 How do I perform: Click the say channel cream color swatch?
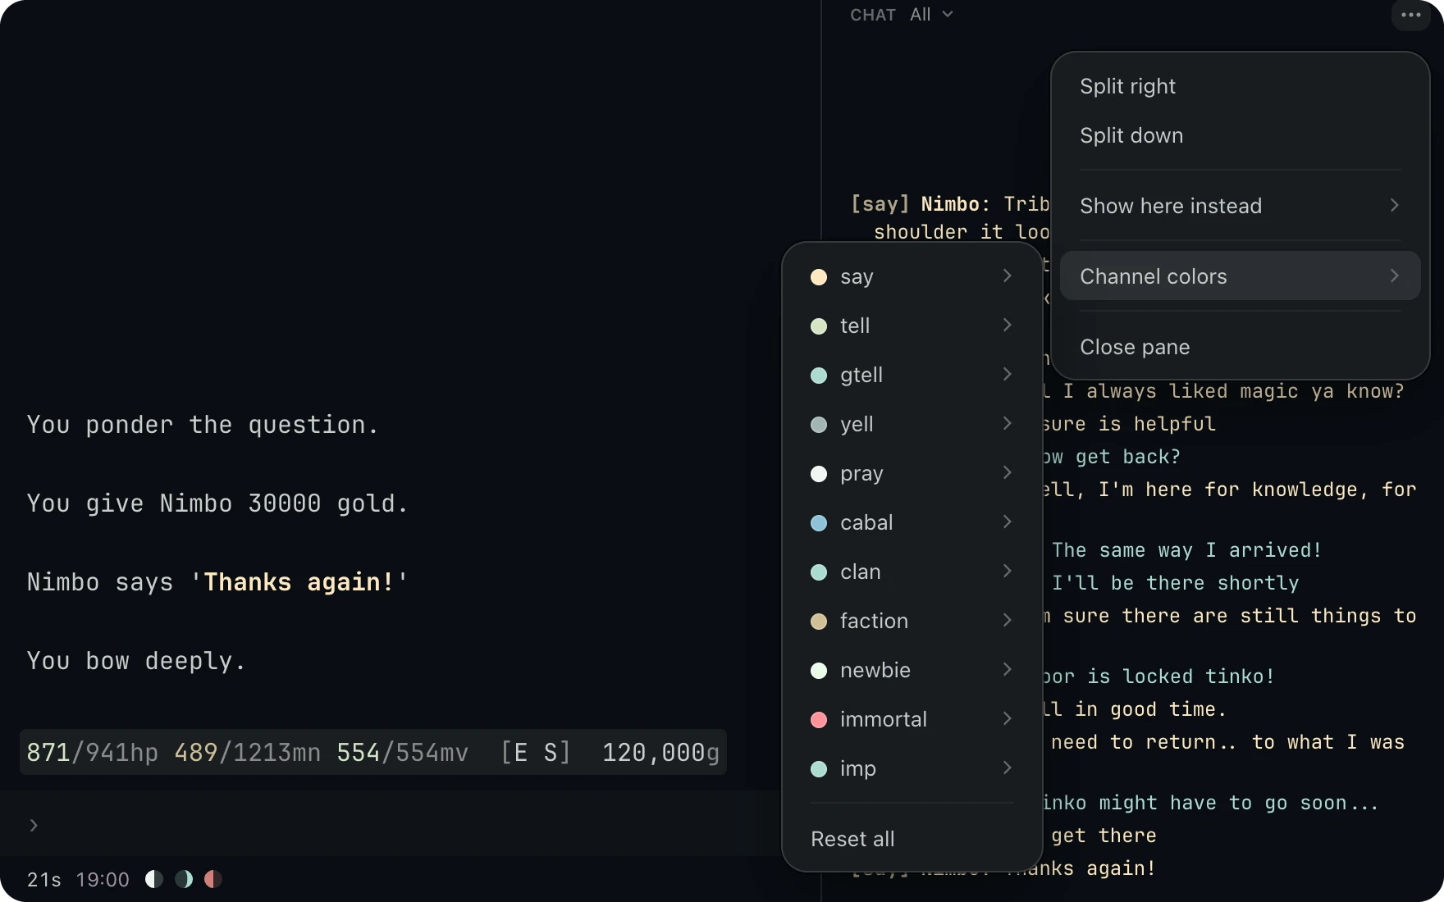(819, 277)
